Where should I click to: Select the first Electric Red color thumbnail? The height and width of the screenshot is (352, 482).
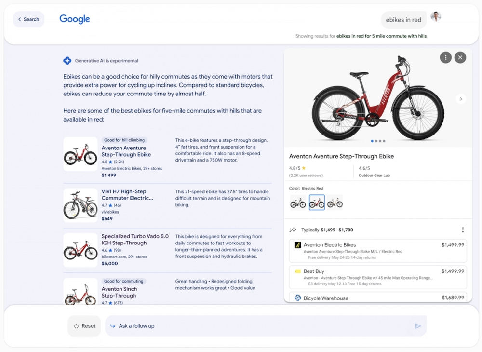point(298,203)
